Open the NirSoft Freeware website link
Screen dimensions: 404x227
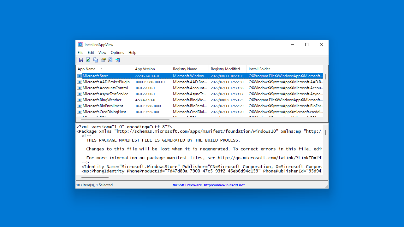209,185
